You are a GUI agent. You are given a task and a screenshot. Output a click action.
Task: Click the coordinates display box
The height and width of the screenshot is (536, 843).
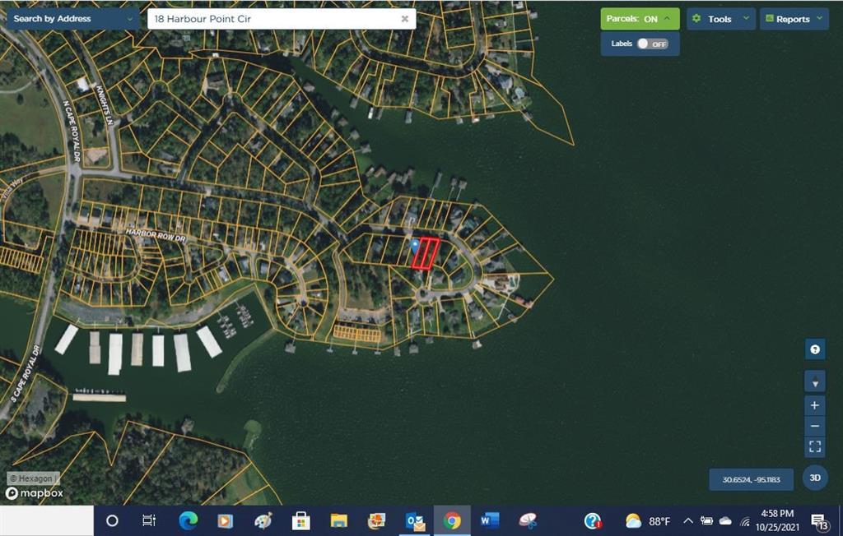(x=751, y=479)
